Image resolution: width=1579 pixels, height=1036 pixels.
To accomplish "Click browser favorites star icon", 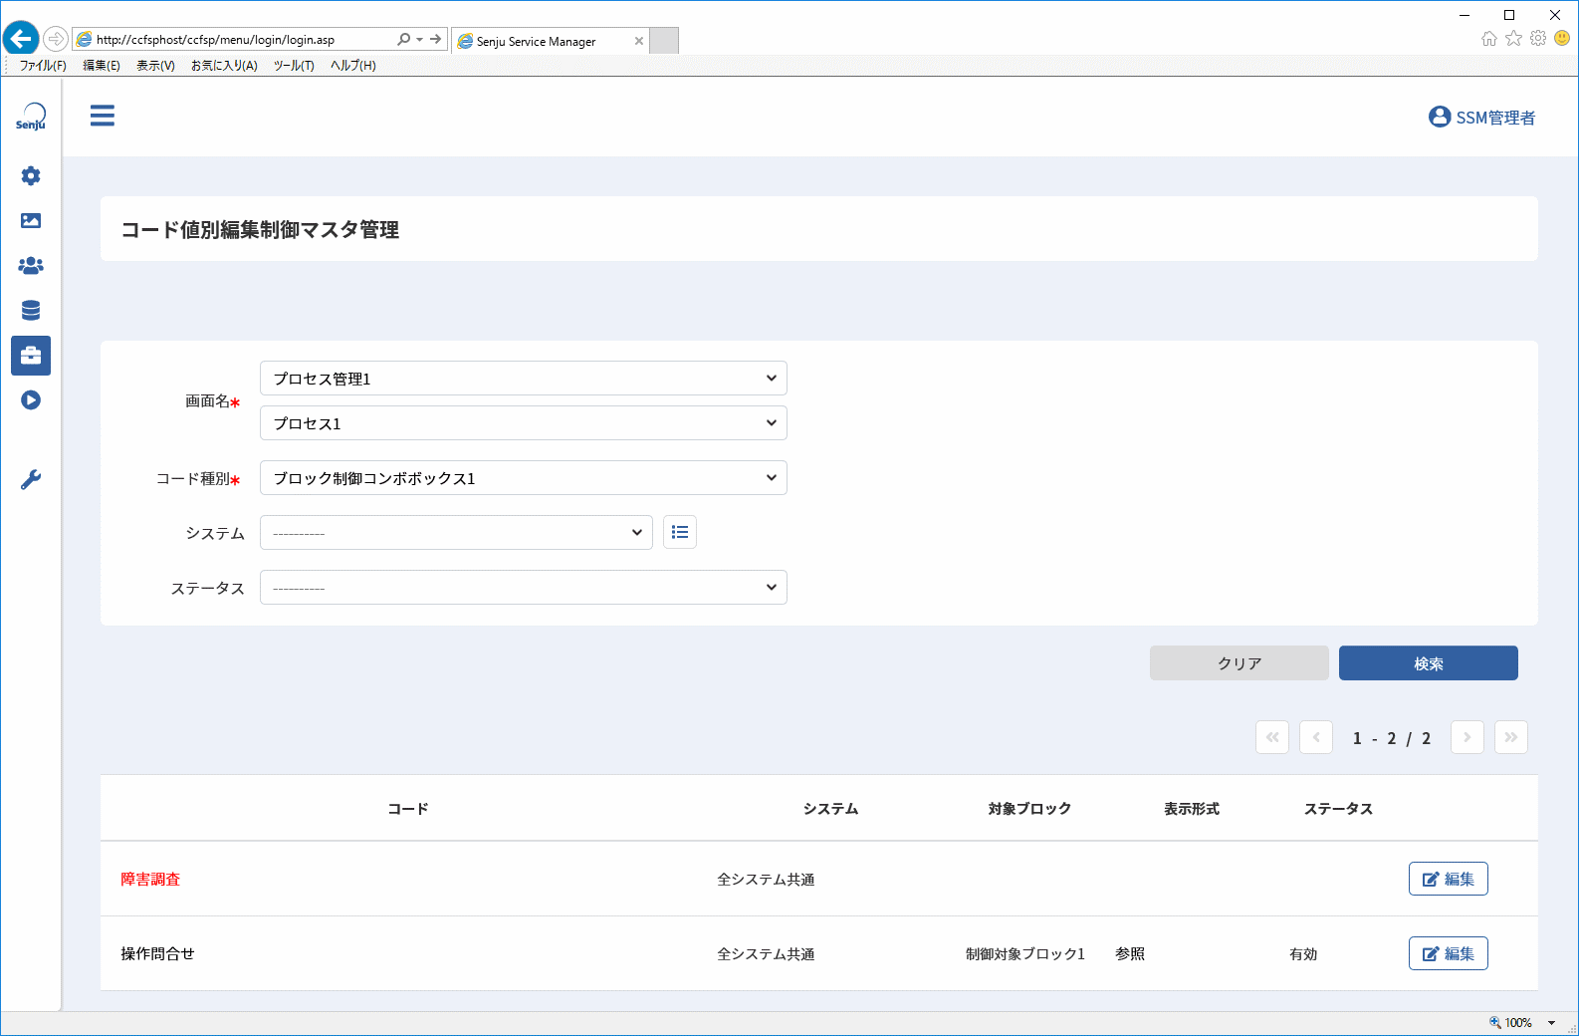I will [x=1514, y=39].
